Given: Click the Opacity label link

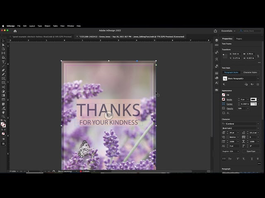Looking at the screenshot, I should coord(230,108).
